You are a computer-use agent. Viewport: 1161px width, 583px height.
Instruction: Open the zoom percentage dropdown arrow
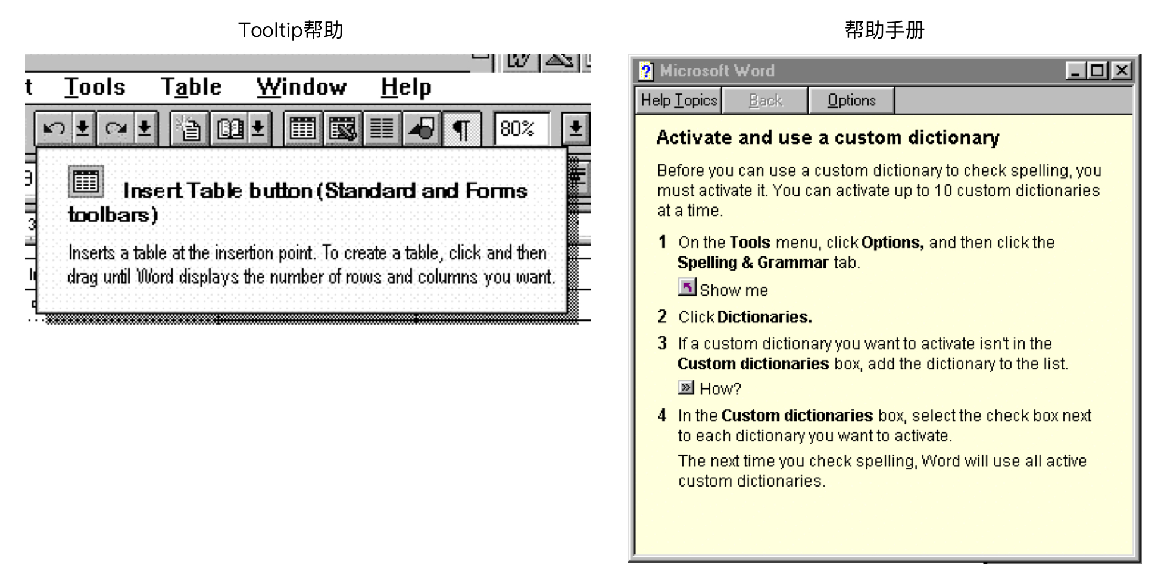[575, 128]
